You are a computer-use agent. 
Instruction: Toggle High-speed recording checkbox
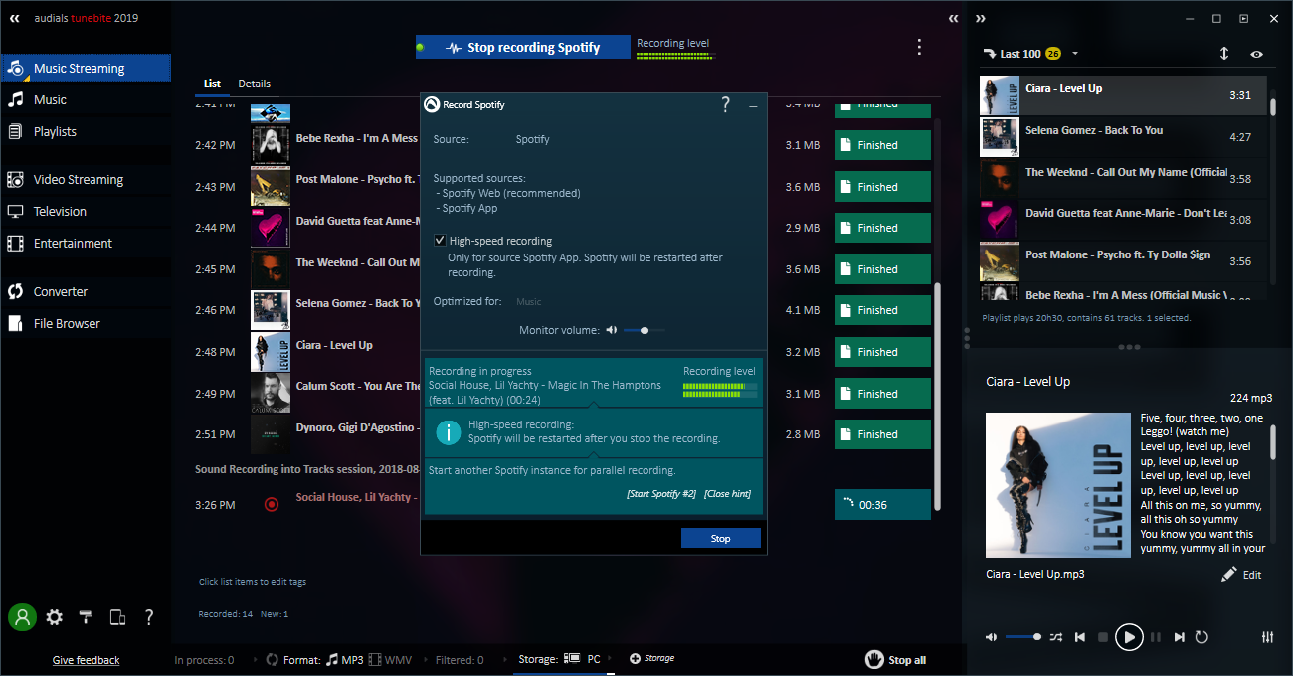tap(440, 241)
